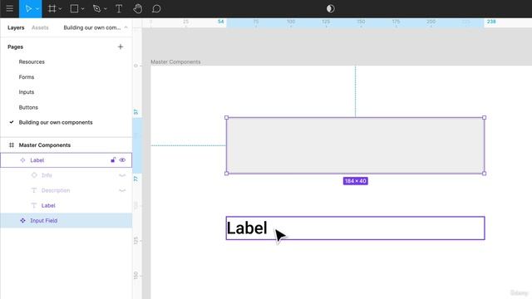
Task: Click the bottom-right resize handle of selection
Action: click(x=484, y=174)
